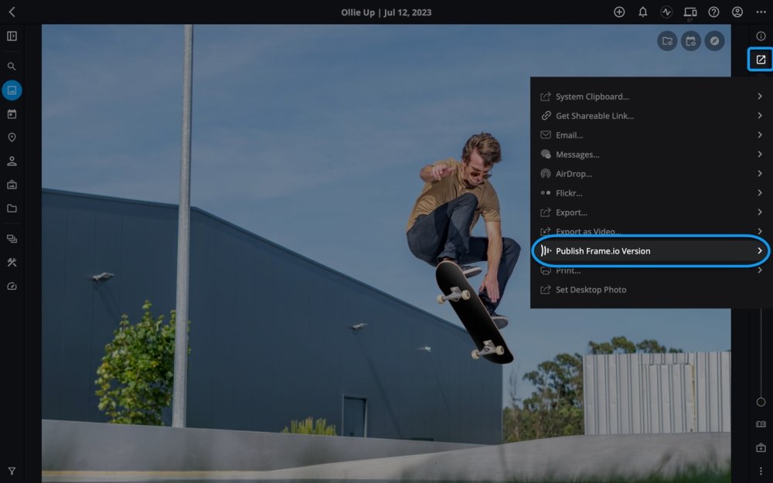Open the calendar view in the left sidebar
The height and width of the screenshot is (483, 773).
(12, 114)
